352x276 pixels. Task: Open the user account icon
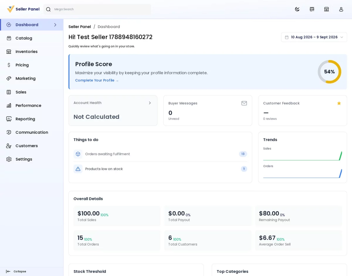(341, 9)
